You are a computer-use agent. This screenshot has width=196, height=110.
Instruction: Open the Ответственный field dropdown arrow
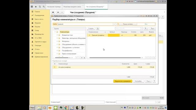point(156,102)
